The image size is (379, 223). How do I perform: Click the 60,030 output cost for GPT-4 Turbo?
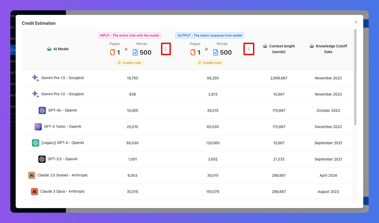213,127
